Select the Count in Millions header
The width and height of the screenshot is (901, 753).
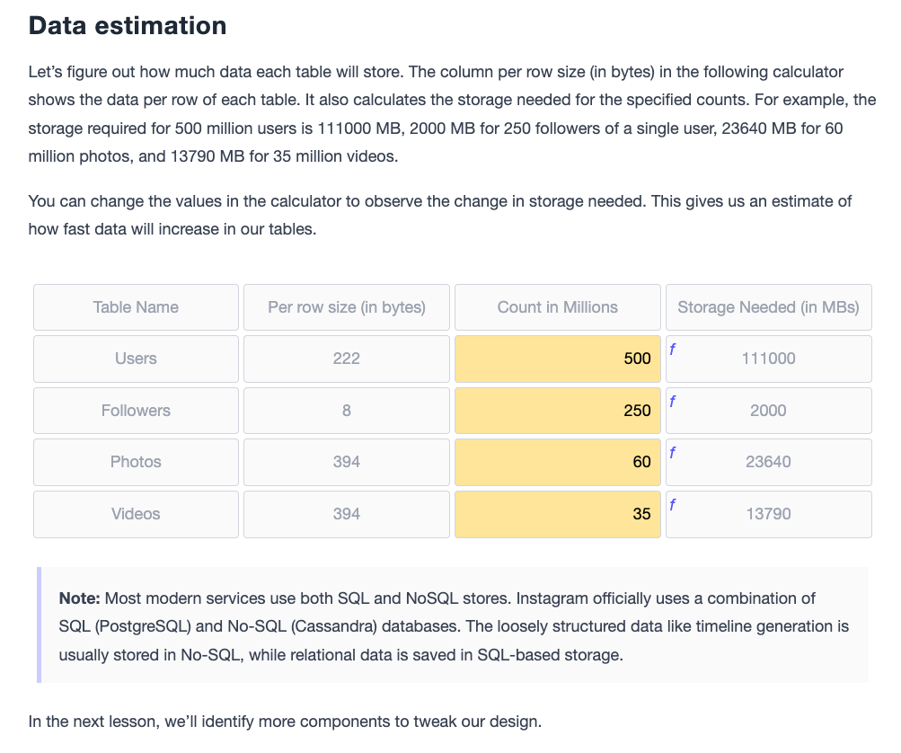tap(557, 307)
